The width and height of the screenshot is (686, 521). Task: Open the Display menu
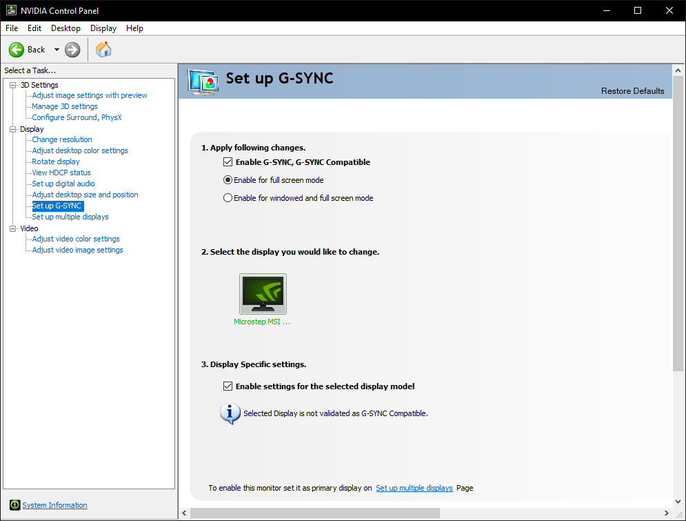coord(103,28)
